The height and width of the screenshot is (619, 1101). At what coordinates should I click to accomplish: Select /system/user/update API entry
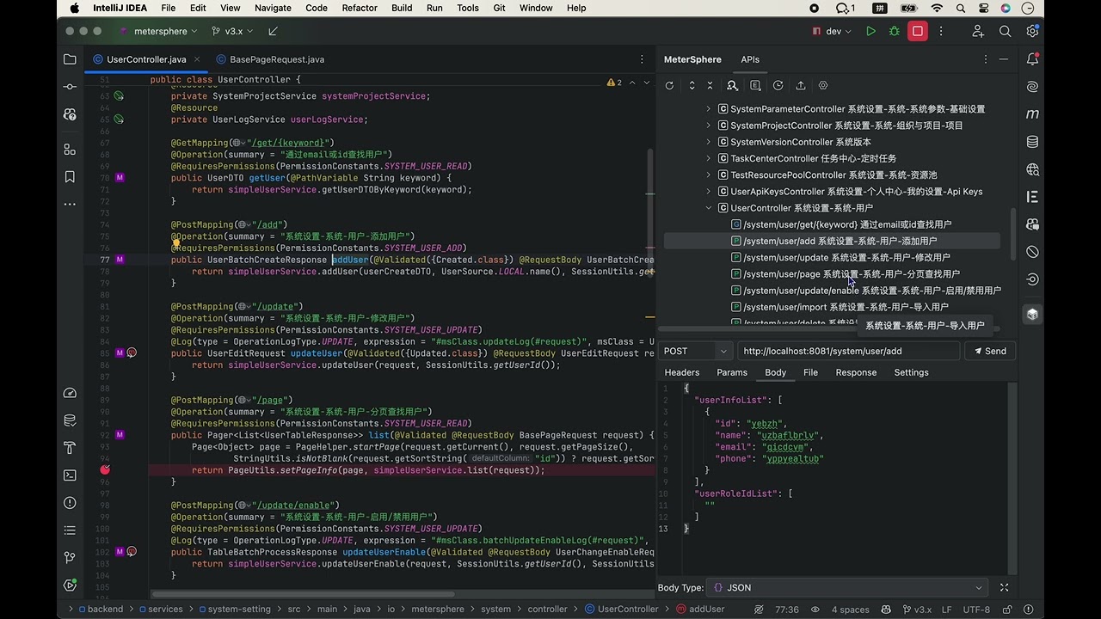[x=840, y=257]
